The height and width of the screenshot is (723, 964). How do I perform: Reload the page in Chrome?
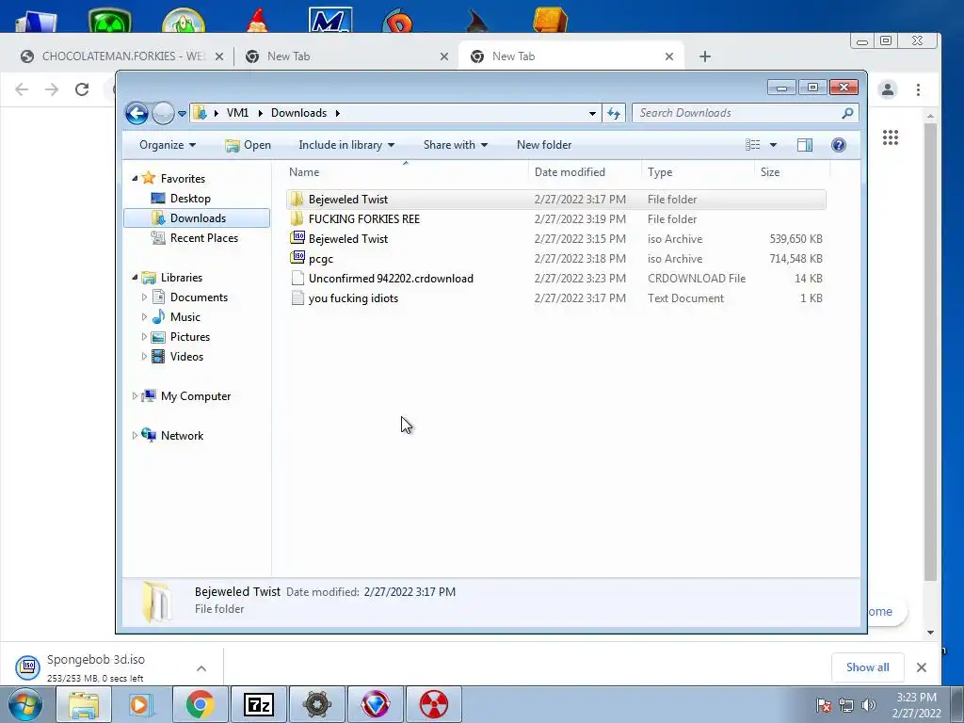(x=82, y=89)
